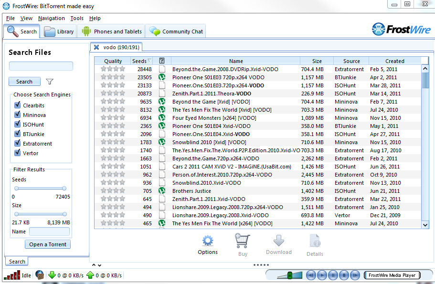Click the Download arrow icon

point(278,241)
